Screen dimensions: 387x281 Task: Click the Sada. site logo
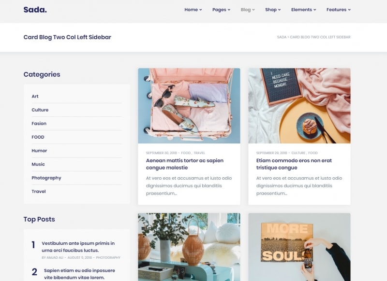pyautogui.click(x=35, y=10)
